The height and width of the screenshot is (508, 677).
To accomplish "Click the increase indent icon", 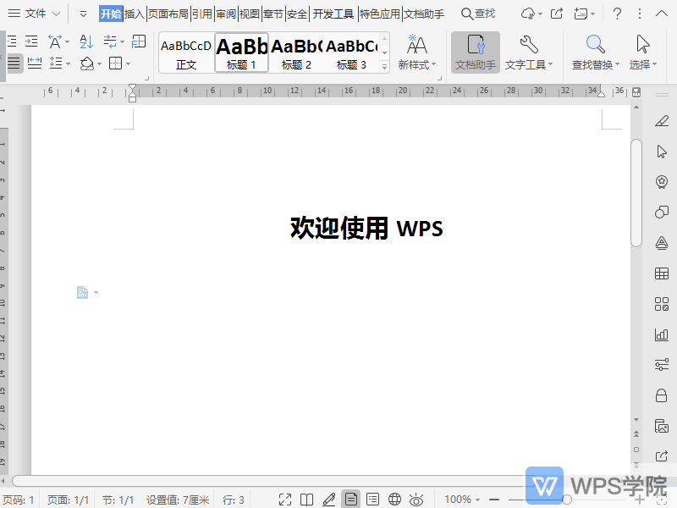I will point(31,41).
